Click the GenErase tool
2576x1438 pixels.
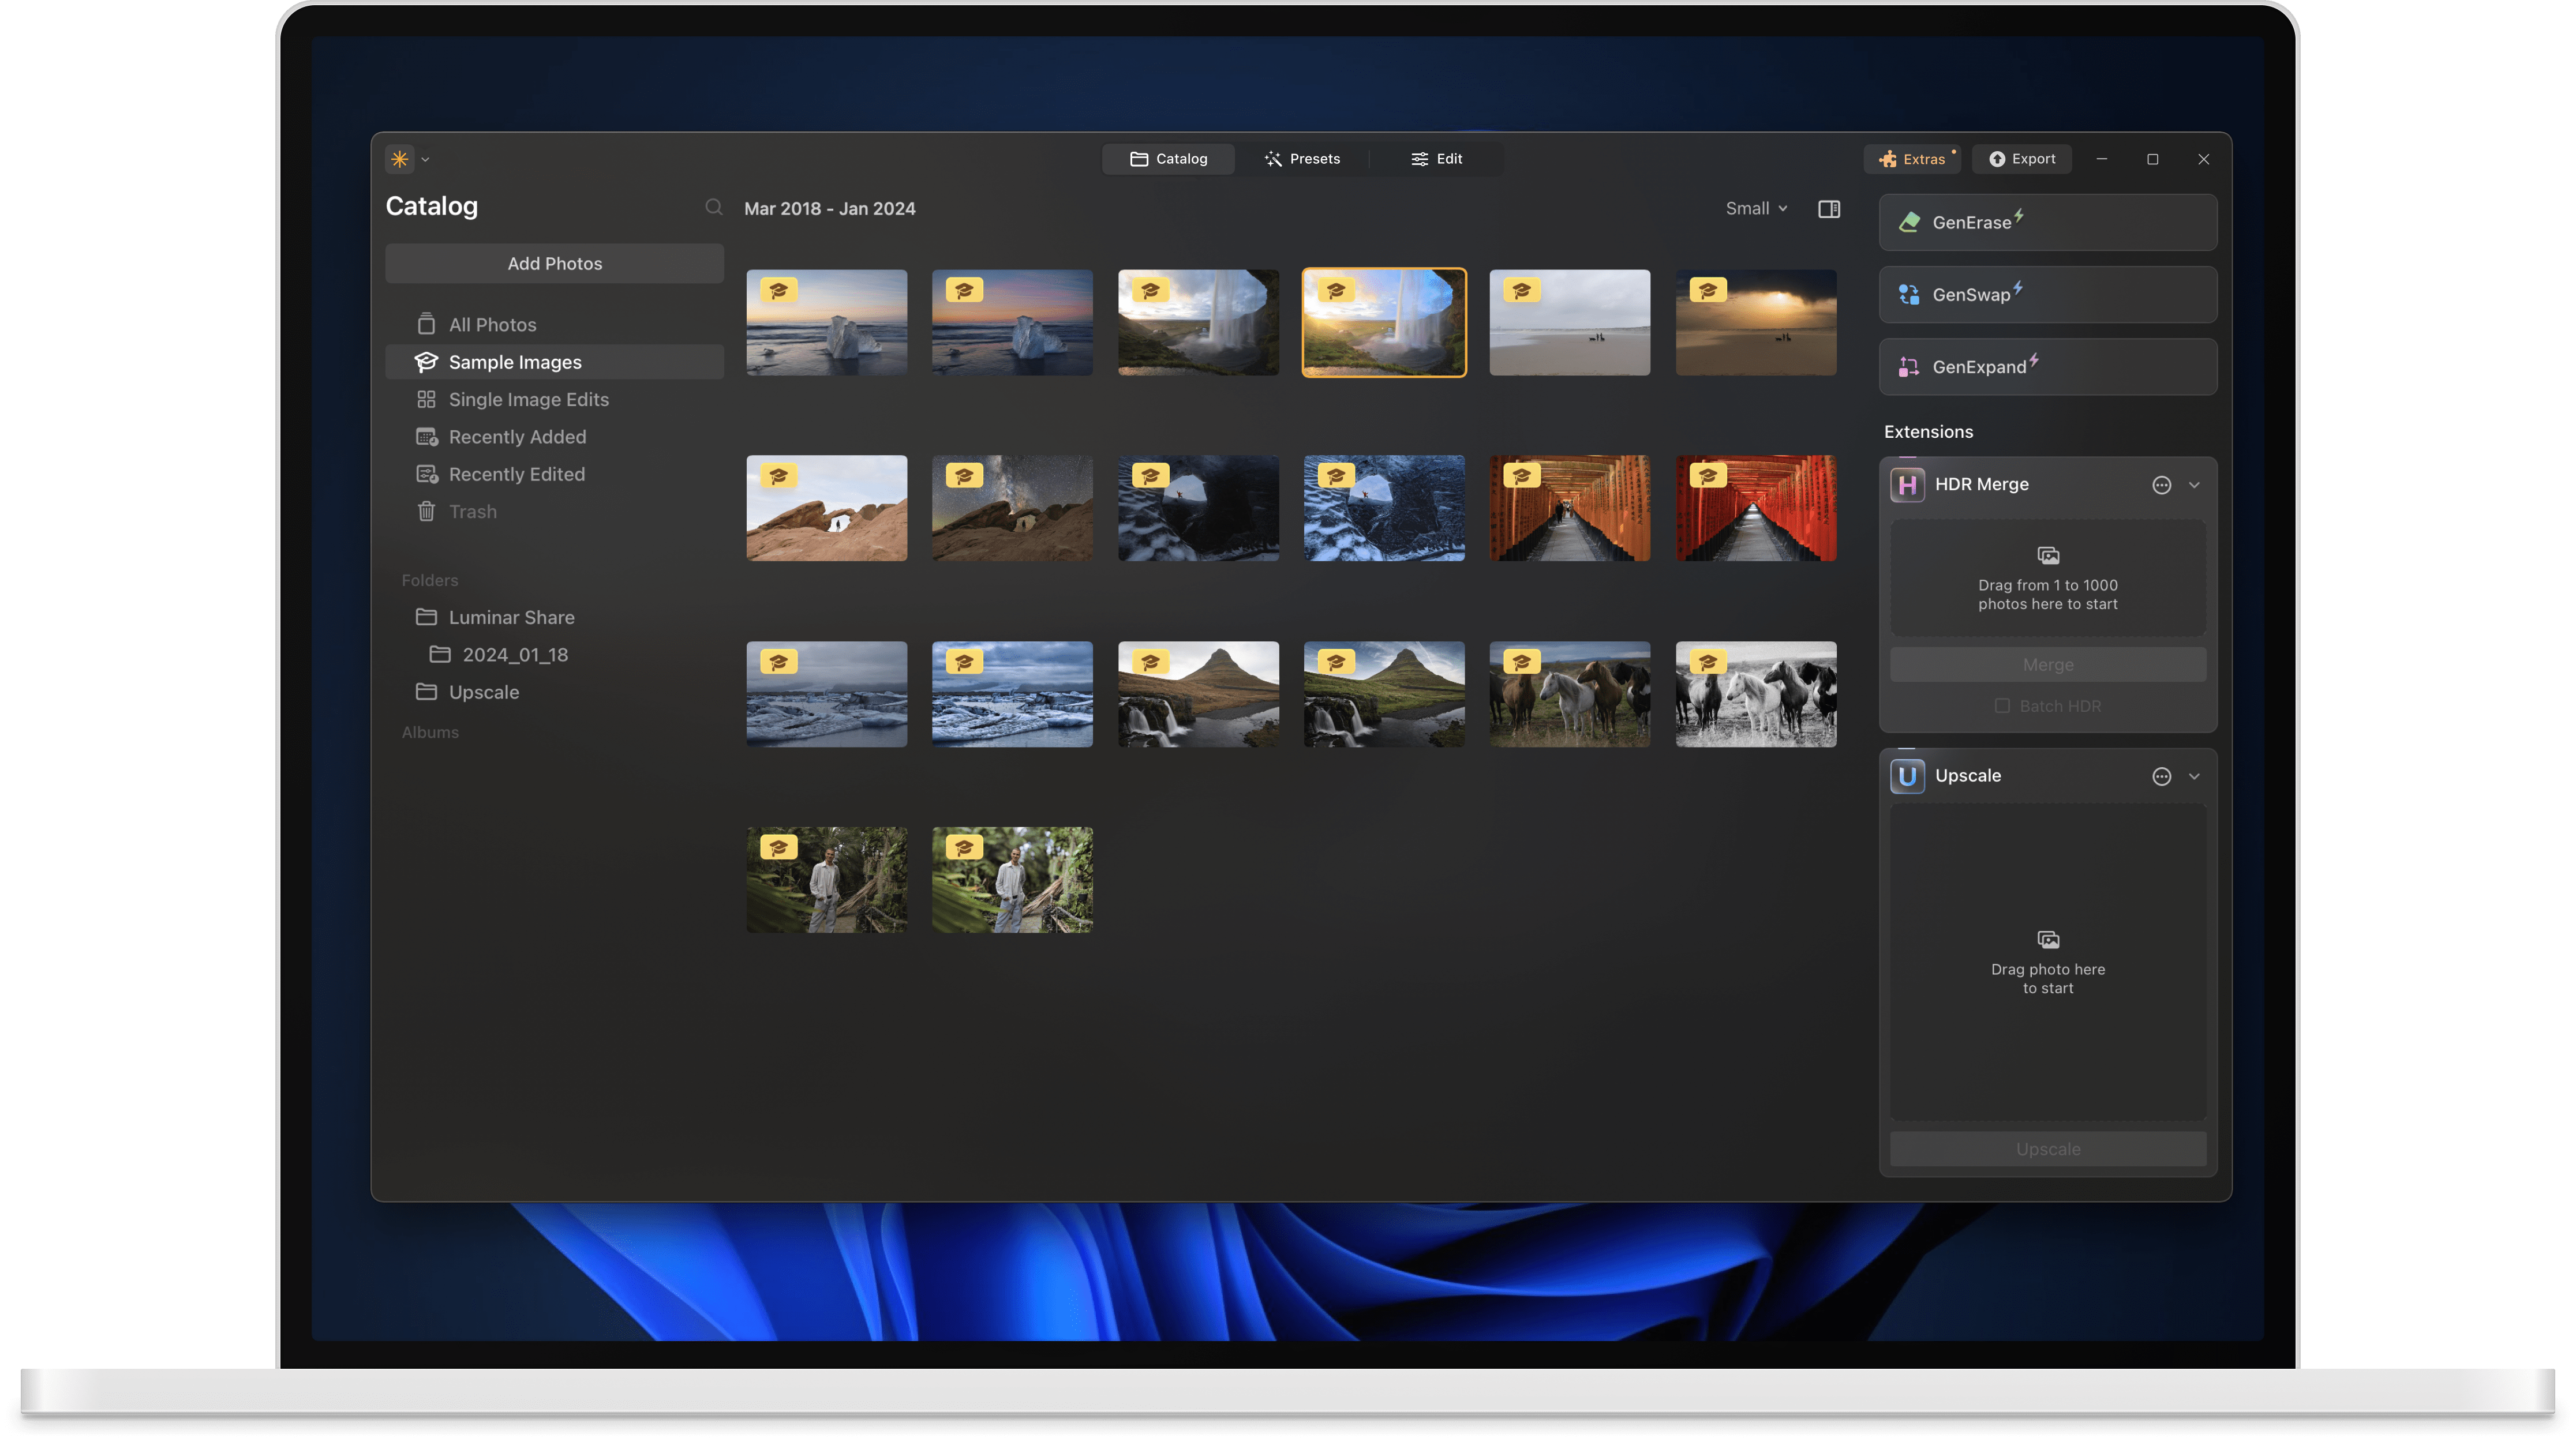(2046, 222)
